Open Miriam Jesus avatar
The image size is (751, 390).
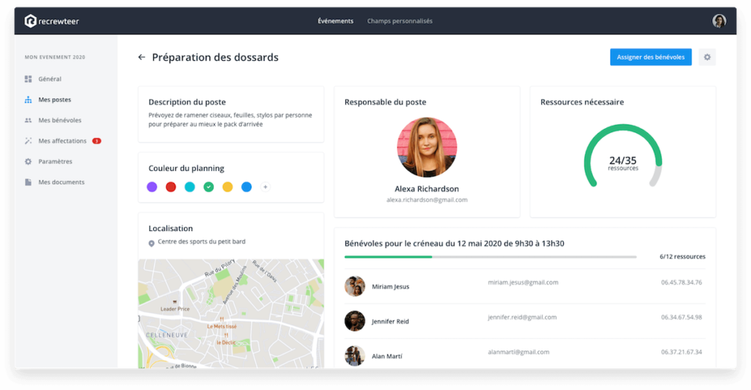[355, 286]
